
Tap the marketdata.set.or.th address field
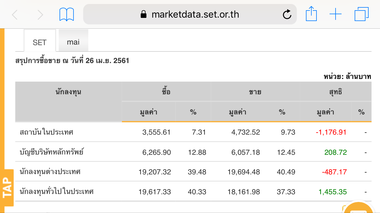coord(195,14)
